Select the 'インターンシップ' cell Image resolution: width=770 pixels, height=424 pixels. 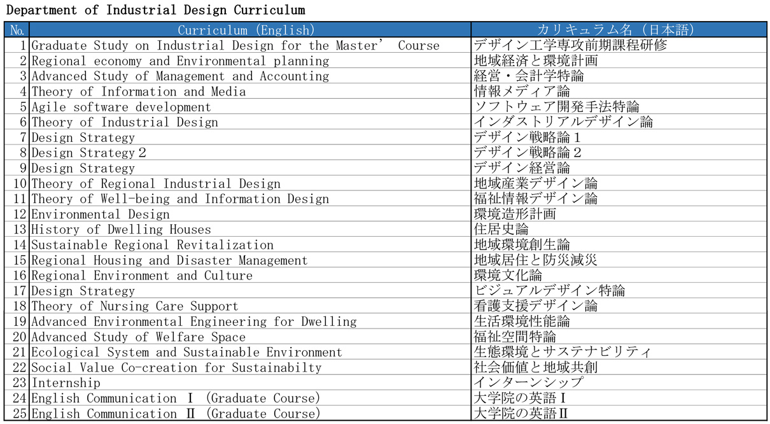coord(619,383)
